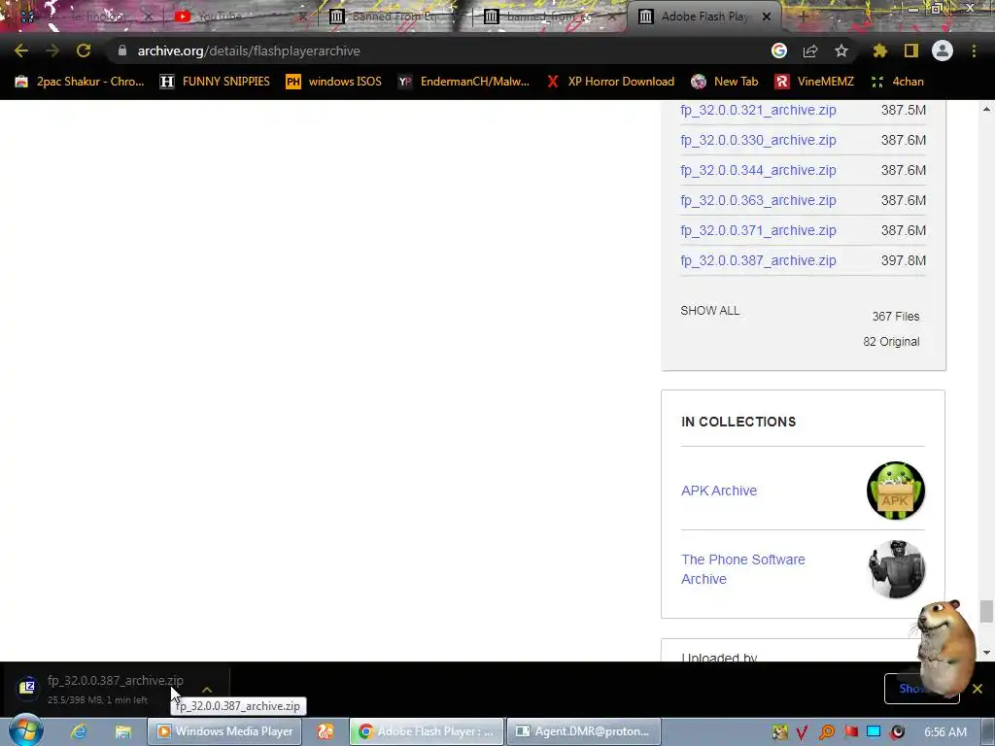Close the downloads bar
Viewport: 995px width, 746px height.
[978, 689]
